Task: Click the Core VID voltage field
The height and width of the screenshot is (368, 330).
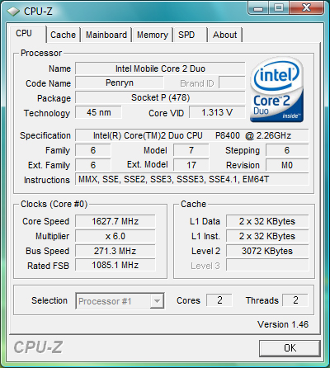Action: (217, 112)
